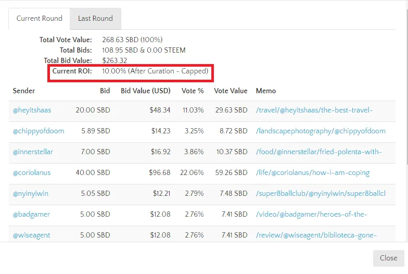Select the 10.37 SBD vote value cell

click(232, 152)
